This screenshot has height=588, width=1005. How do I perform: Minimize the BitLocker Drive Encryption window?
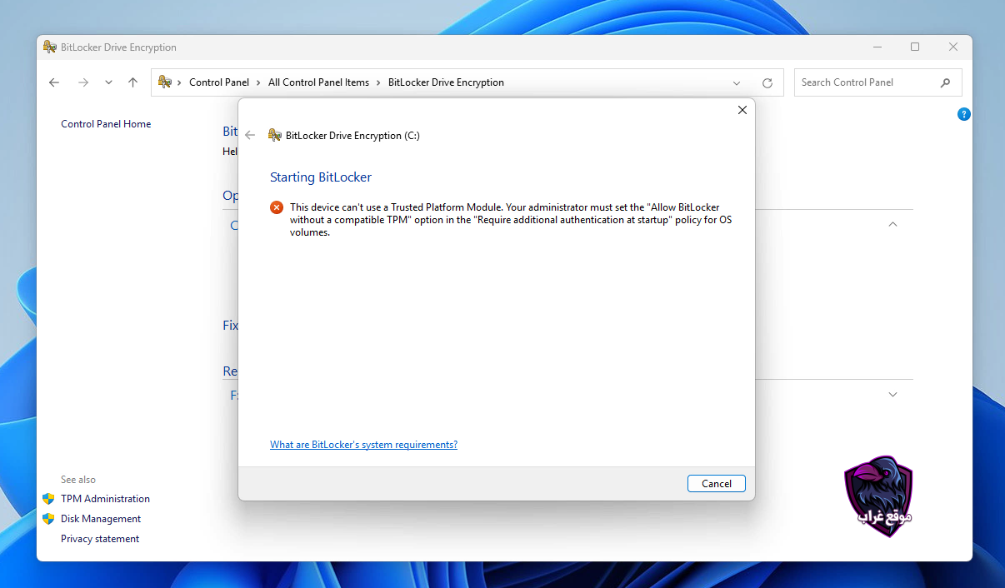point(876,47)
